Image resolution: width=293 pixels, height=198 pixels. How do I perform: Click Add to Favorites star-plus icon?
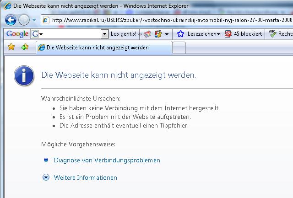pyautogui.click(x=25, y=48)
